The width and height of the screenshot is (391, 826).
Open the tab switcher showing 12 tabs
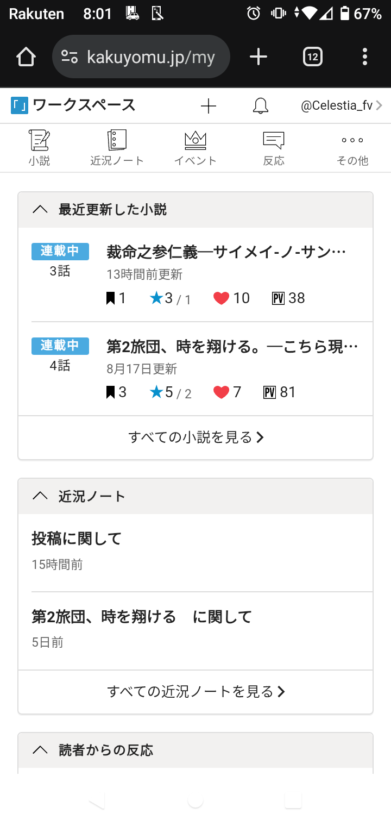(312, 57)
